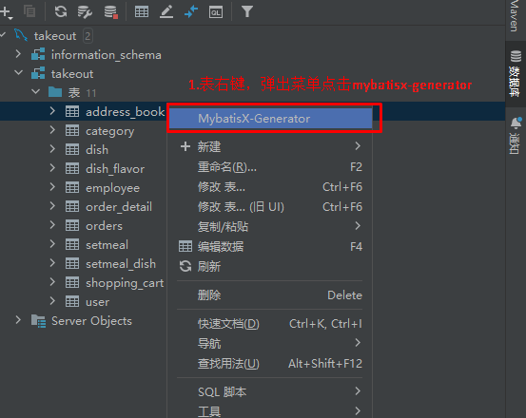Image resolution: width=526 pixels, height=418 pixels.
Task: Open the notifications bell panel
Action: (516, 136)
